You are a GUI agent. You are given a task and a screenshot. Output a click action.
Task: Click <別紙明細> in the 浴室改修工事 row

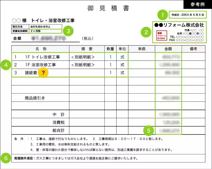[83, 65]
